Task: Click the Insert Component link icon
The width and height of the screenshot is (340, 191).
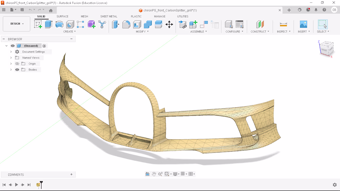Action: [x=183, y=24]
